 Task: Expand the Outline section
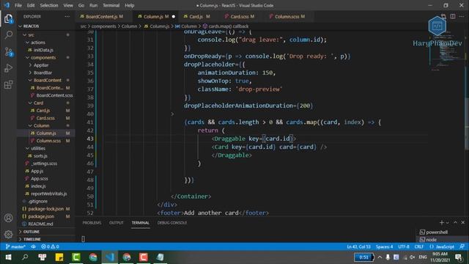point(31,232)
